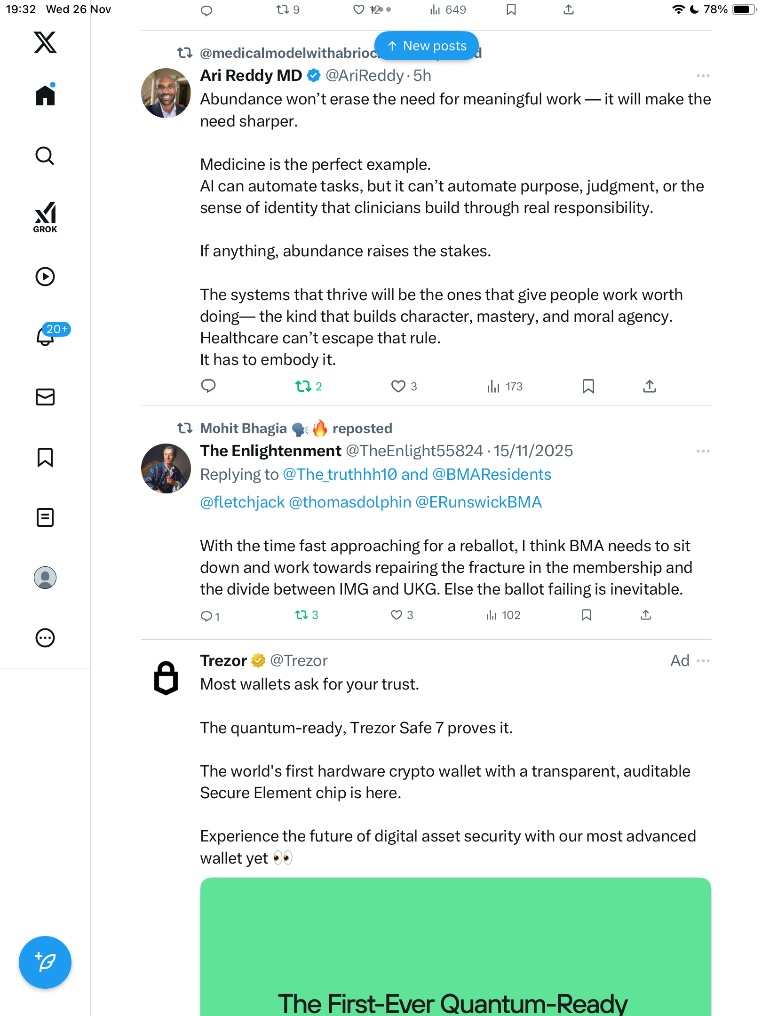
Task: Open more options on The Enlightenment's post
Action: point(703,451)
